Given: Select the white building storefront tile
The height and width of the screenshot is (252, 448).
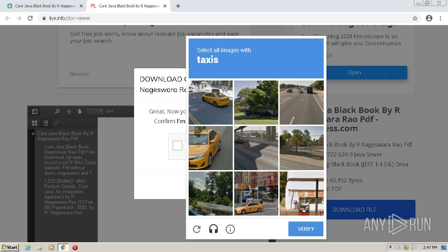Looking at the screenshot, I should pos(302,194).
